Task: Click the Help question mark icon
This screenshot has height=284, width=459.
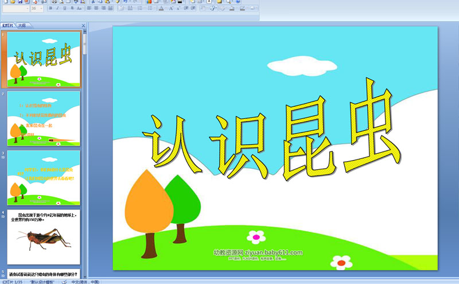Action: [238, 2]
